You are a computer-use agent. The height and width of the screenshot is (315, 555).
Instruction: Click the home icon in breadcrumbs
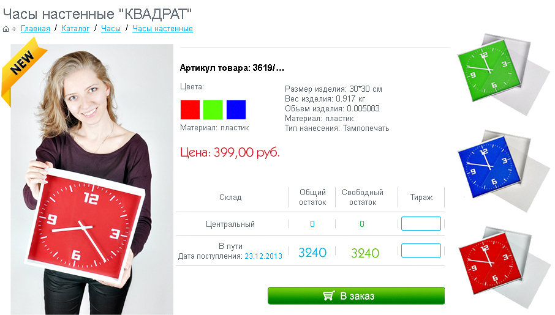[x=6, y=29]
